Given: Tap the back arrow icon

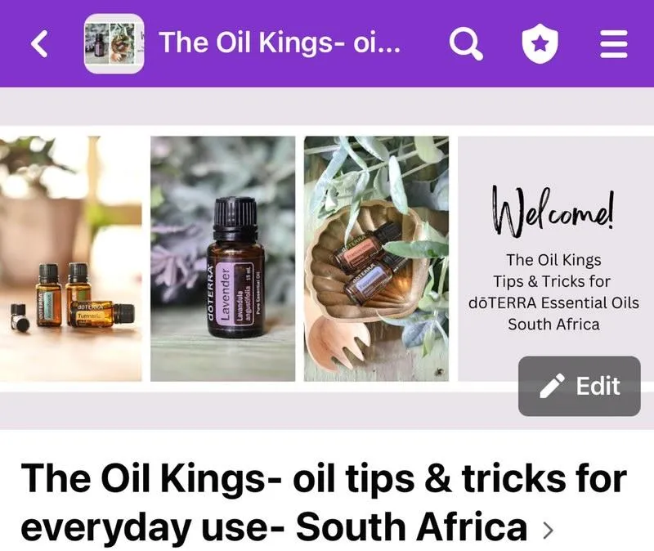Looking at the screenshot, I should pos(40,43).
